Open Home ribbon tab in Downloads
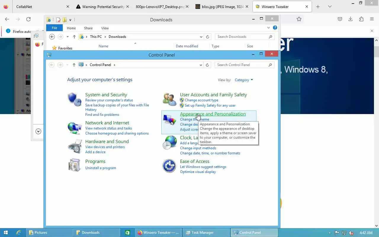Image resolution: width=379 pixels, height=237 pixels. pyautogui.click(x=71, y=28)
